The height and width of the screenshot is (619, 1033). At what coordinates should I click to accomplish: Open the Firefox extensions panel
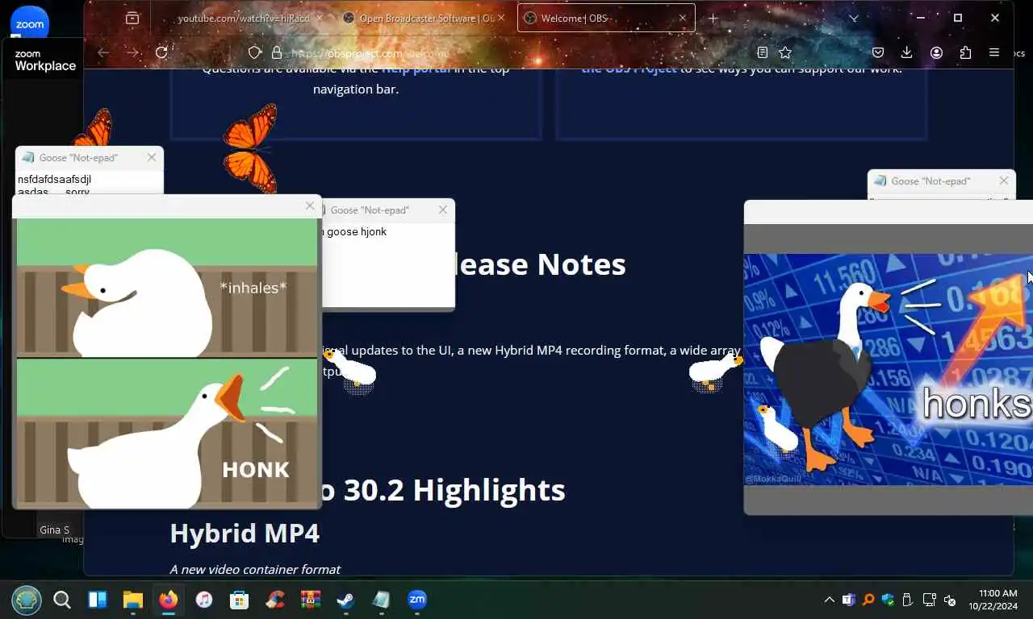(965, 52)
